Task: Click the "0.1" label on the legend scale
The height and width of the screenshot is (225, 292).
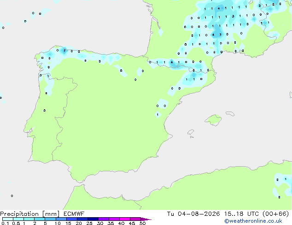Action: [5, 223]
